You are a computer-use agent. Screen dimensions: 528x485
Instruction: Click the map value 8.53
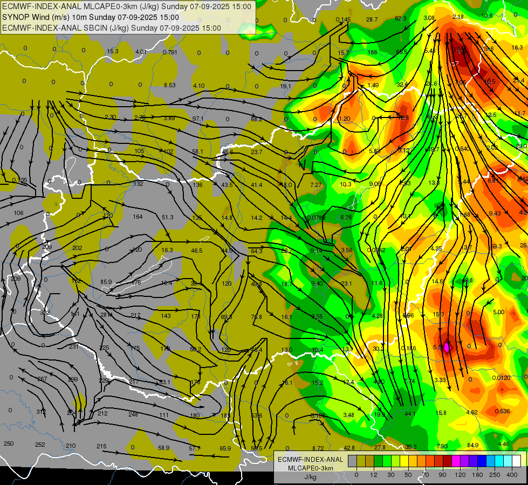170,85
